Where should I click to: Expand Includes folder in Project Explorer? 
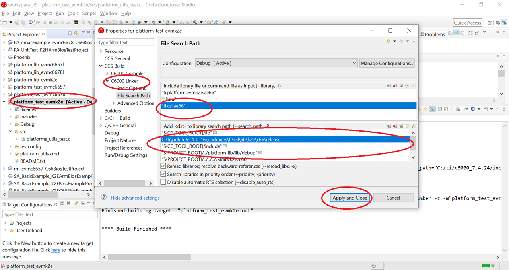click(x=10, y=117)
